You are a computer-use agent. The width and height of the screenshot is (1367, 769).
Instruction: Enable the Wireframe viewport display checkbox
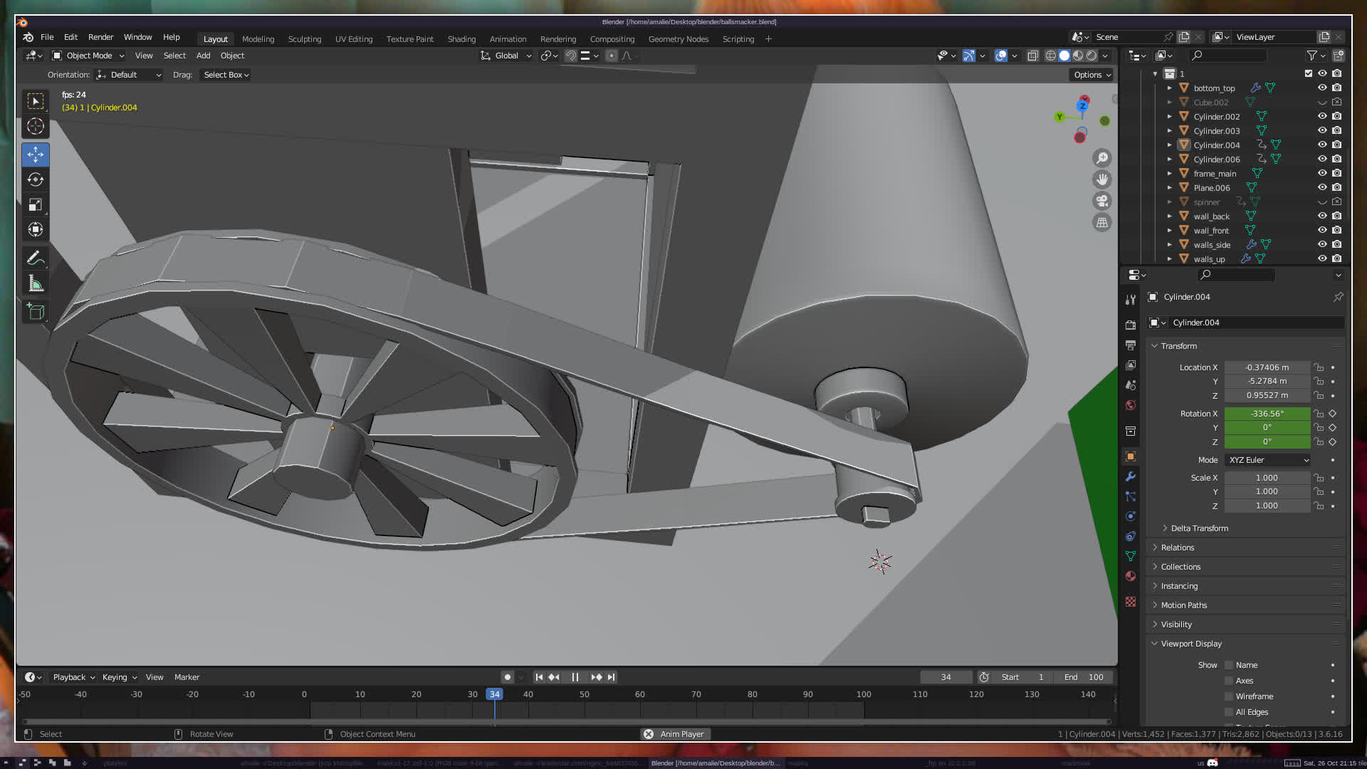click(1229, 696)
